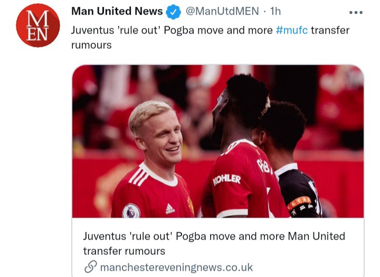Click the Premier League sleeve badge in photo

click(131, 211)
